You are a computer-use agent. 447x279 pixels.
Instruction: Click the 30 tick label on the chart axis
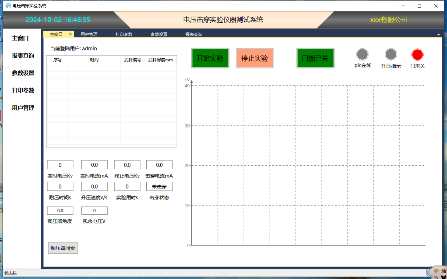click(x=187, y=126)
